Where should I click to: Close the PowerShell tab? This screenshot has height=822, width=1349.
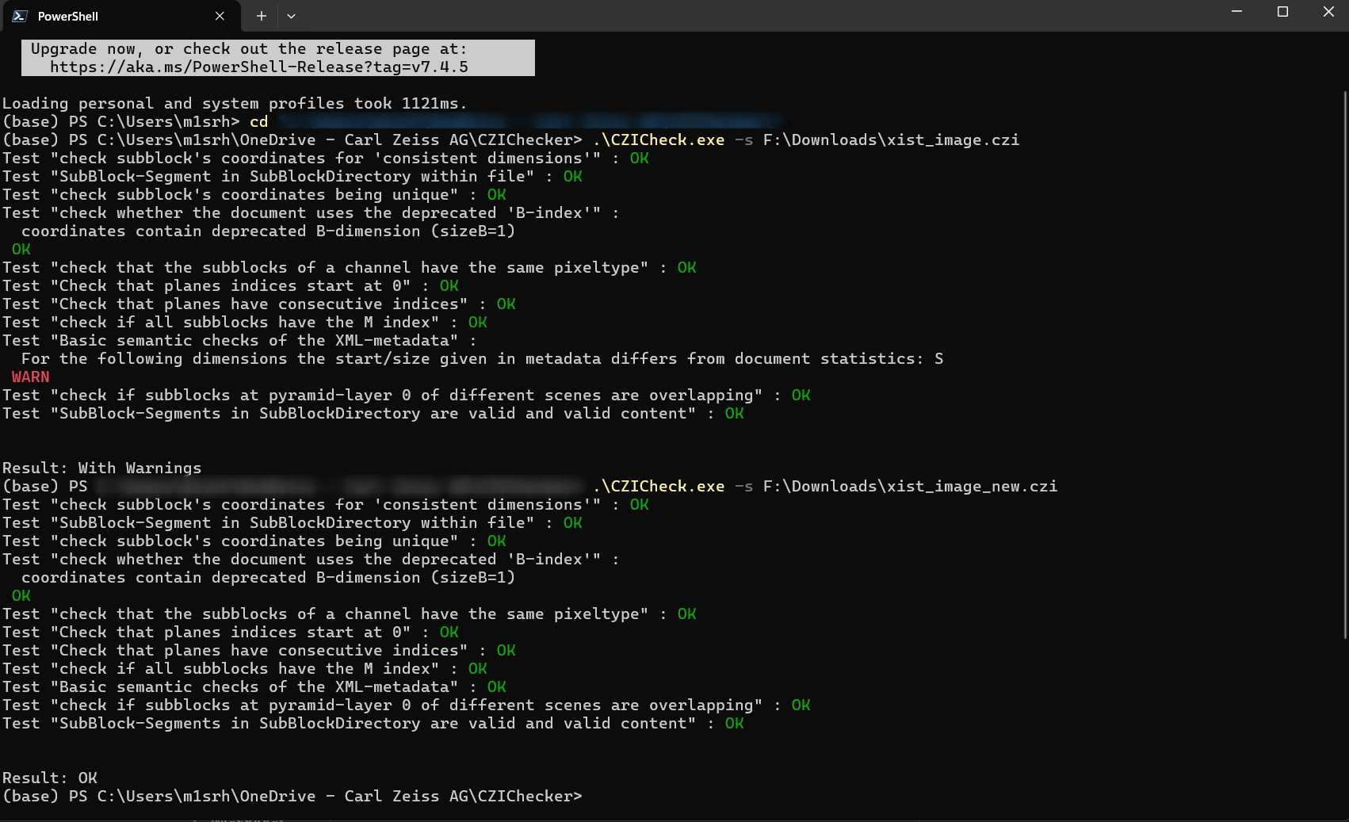coord(220,16)
